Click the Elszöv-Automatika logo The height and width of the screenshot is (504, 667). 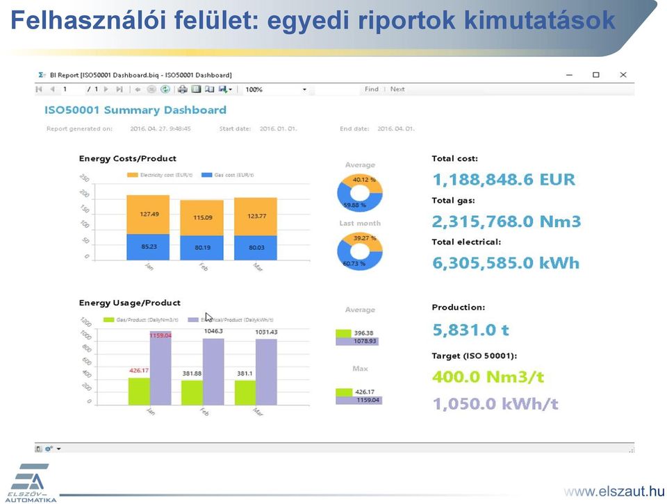pyautogui.click(x=31, y=482)
